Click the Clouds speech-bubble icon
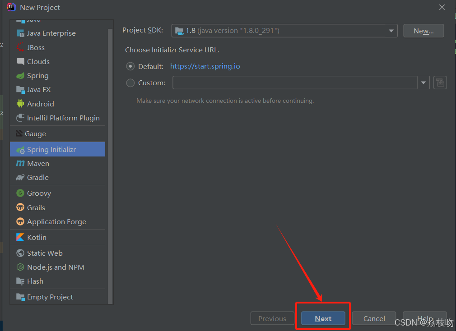The width and height of the screenshot is (456, 331). (20, 61)
